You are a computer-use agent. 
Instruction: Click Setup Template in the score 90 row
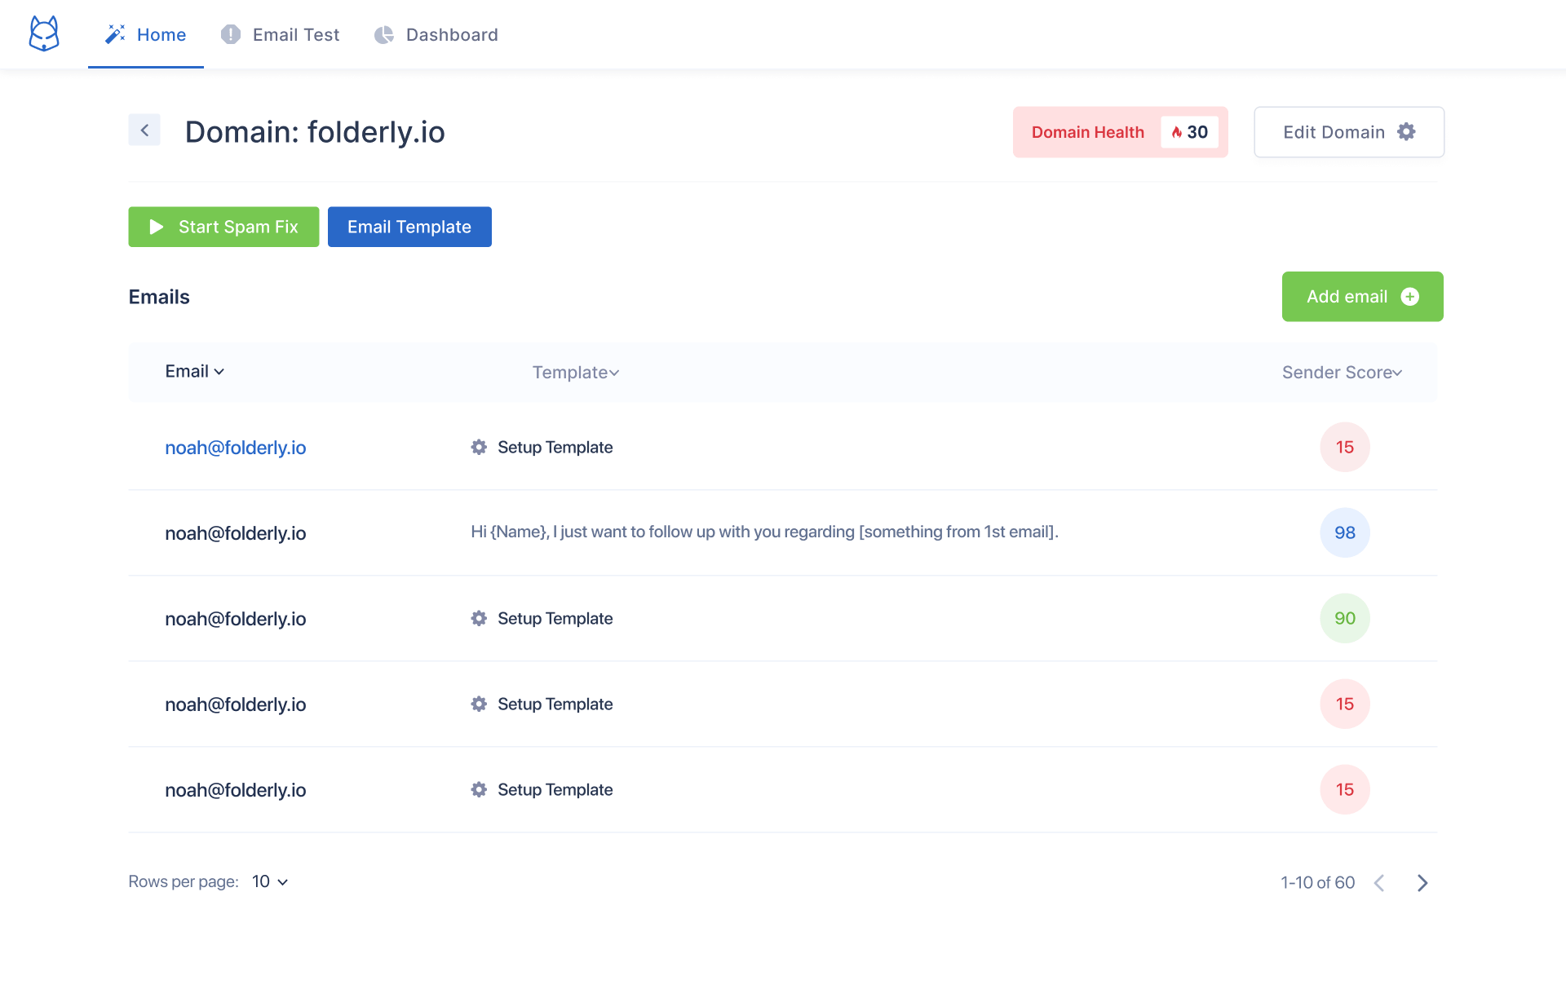(555, 618)
